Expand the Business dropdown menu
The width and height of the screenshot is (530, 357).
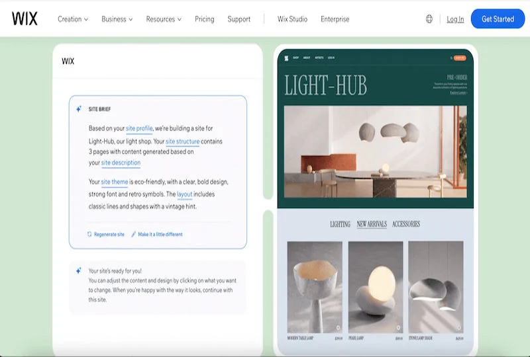tap(117, 19)
